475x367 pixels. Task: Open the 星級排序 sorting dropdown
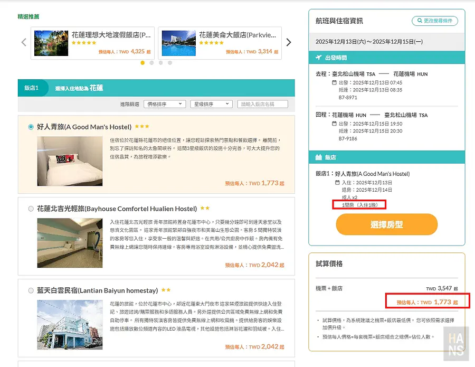pyautogui.click(x=210, y=103)
